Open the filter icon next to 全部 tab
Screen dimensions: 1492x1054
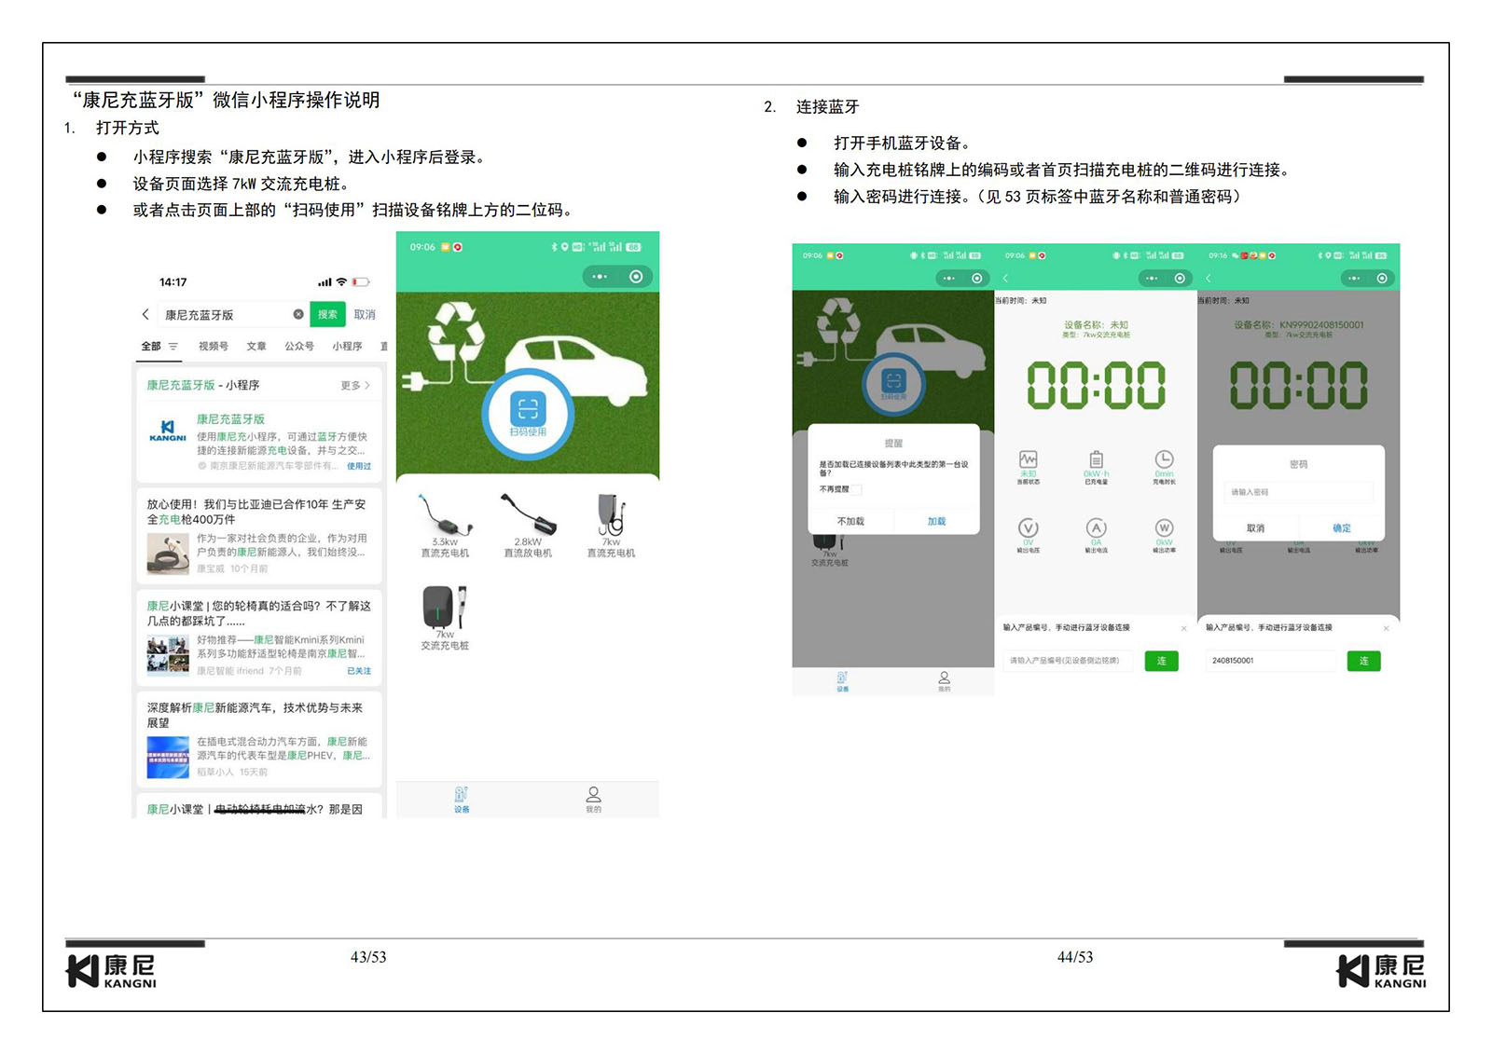click(x=173, y=347)
